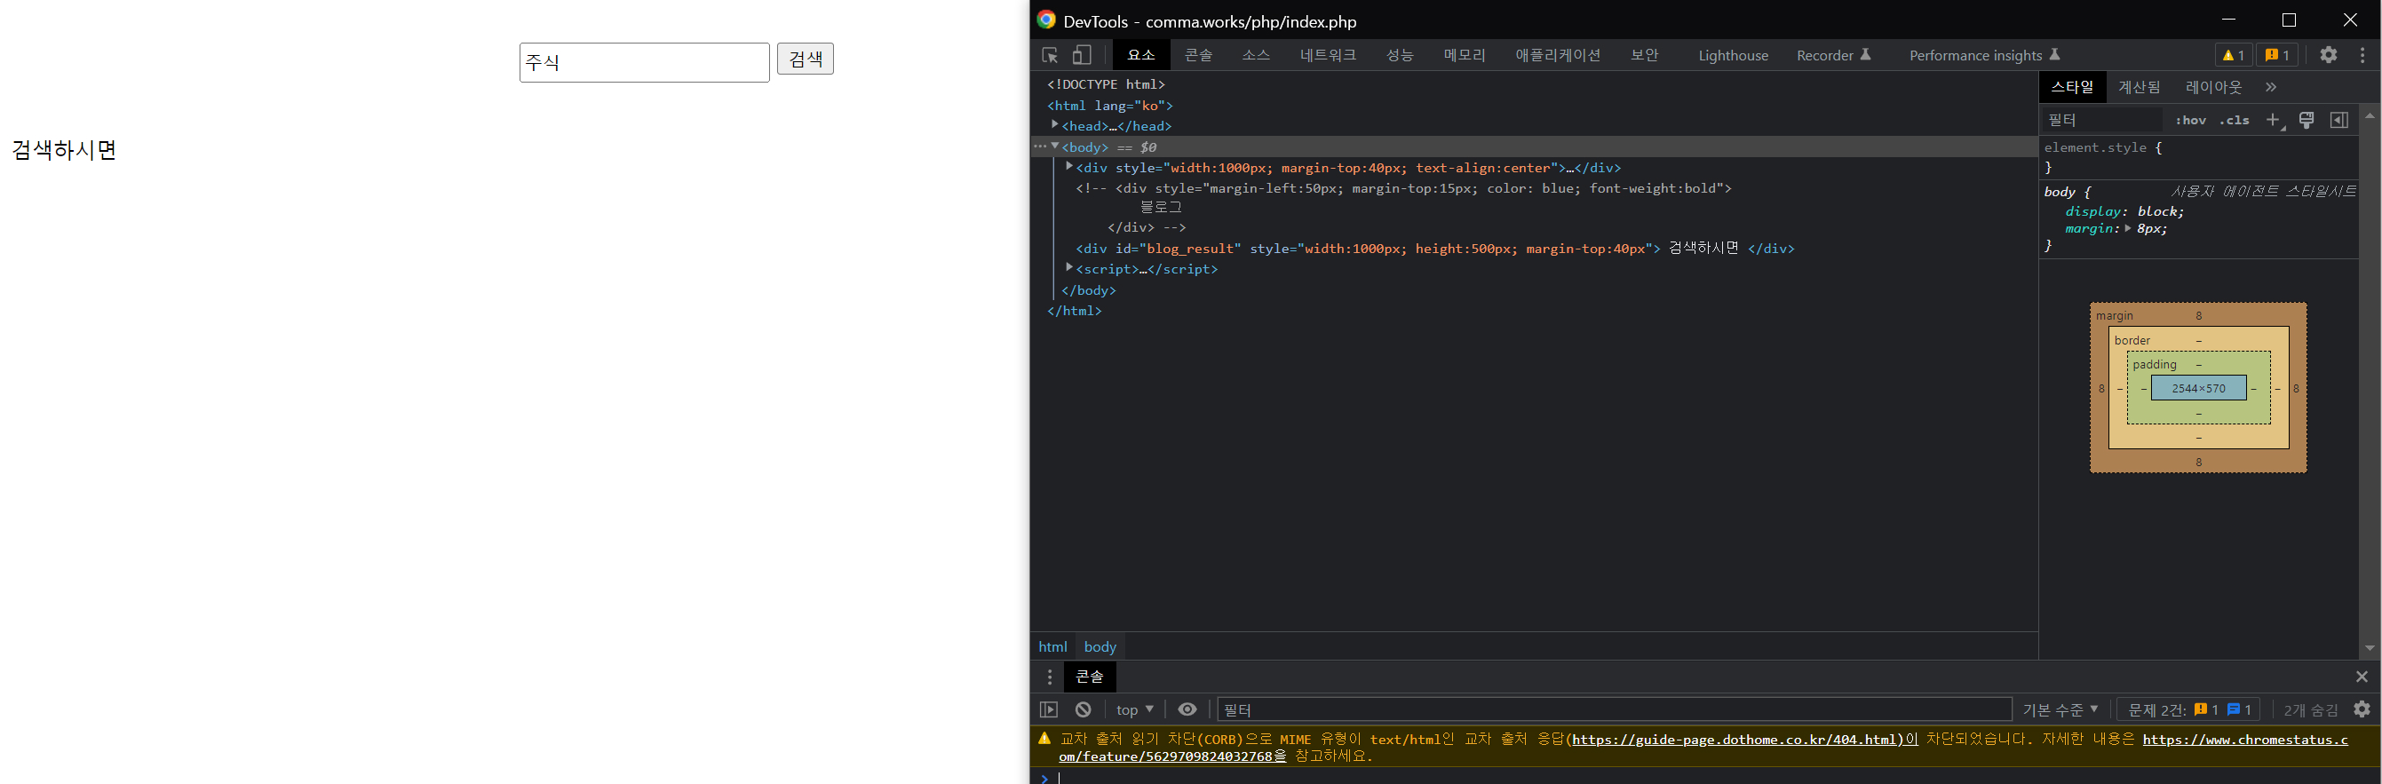
Task: Open the 기본 수준 log level dropdown
Action: 2060,709
